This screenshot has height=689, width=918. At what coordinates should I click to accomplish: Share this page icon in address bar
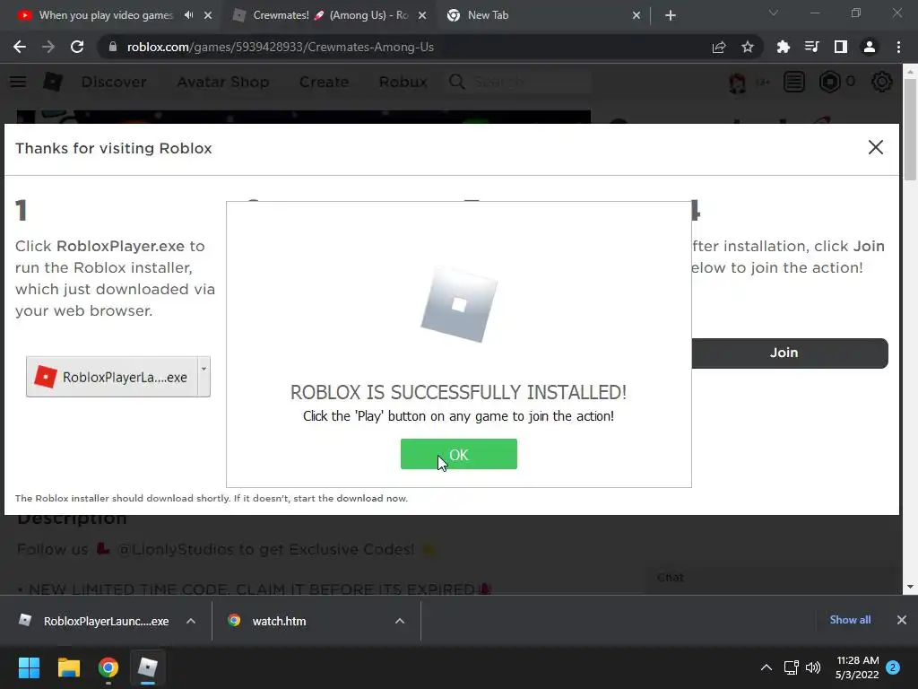tap(719, 47)
